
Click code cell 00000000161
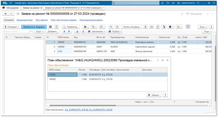click(x=84, y=42)
